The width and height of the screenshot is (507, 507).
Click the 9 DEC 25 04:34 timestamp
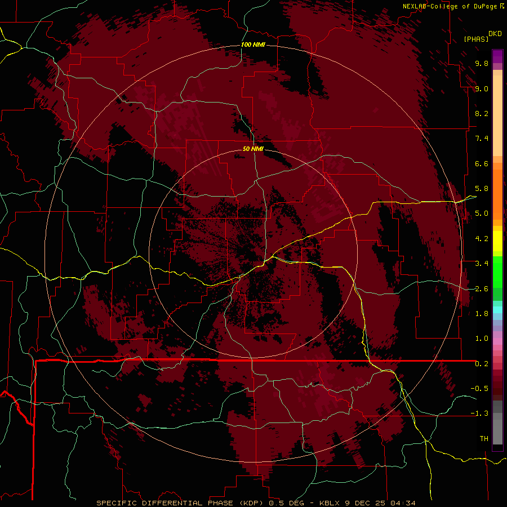coord(381,503)
